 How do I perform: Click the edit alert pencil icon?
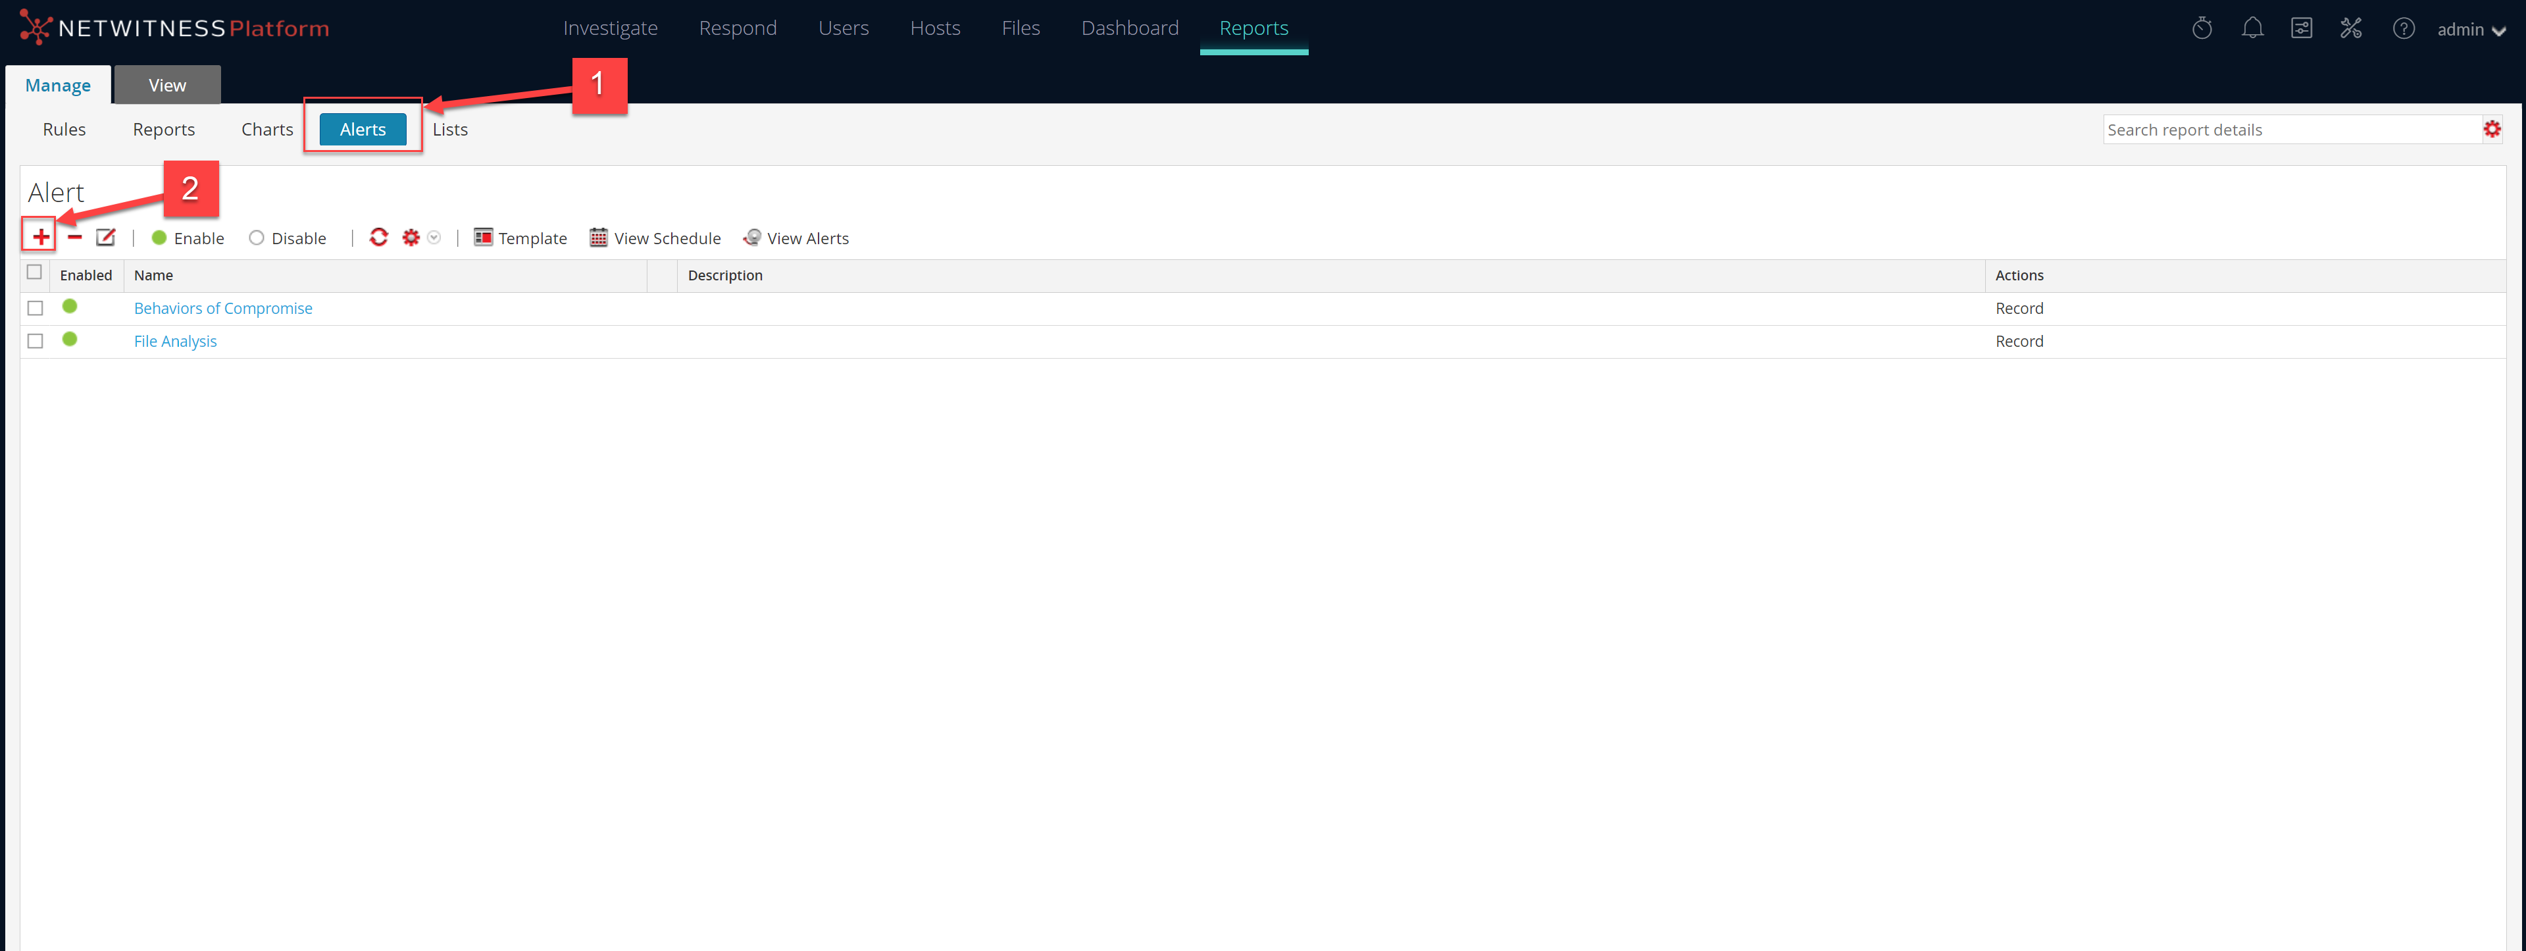(x=105, y=238)
